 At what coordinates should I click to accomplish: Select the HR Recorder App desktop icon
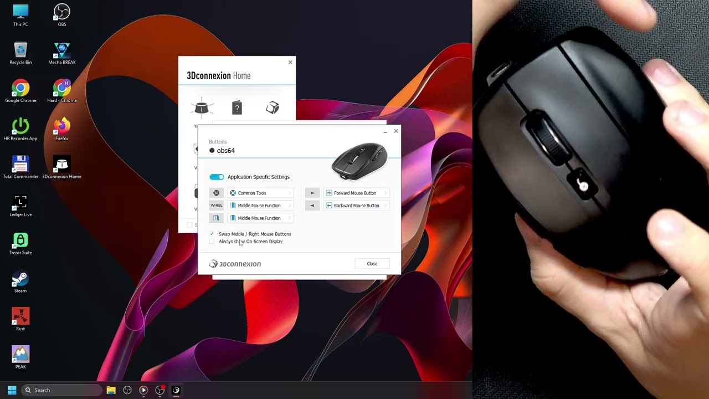pyautogui.click(x=20, y=130)
